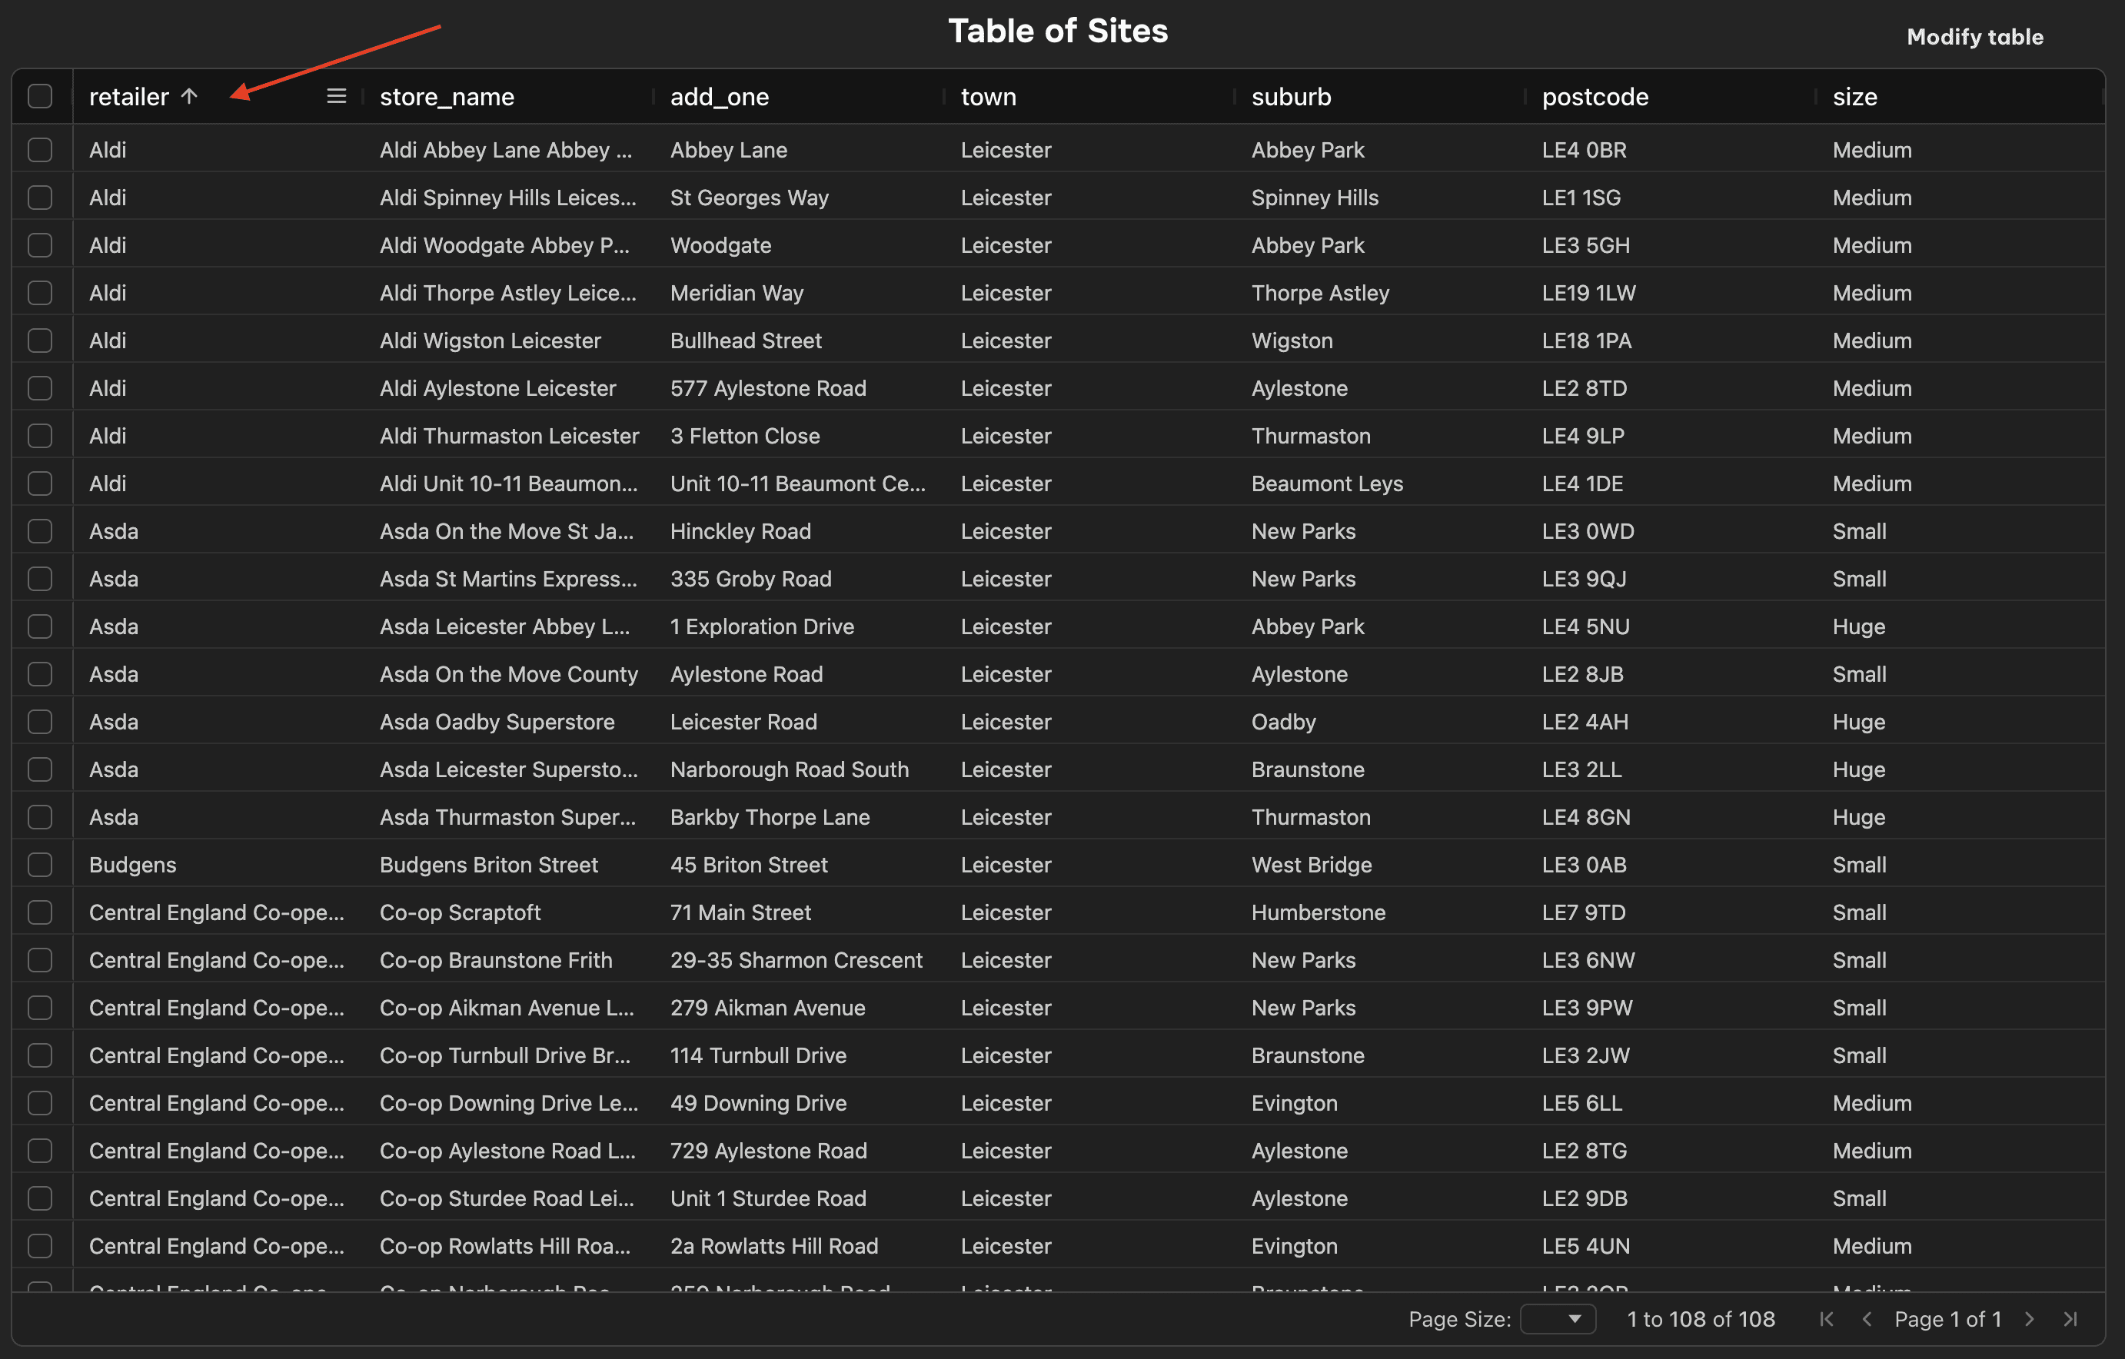Click the 'Thorpe Astley' suburb cell
The height and width of the screenshot is (1359, 2125).
(x=1320, y=293)
